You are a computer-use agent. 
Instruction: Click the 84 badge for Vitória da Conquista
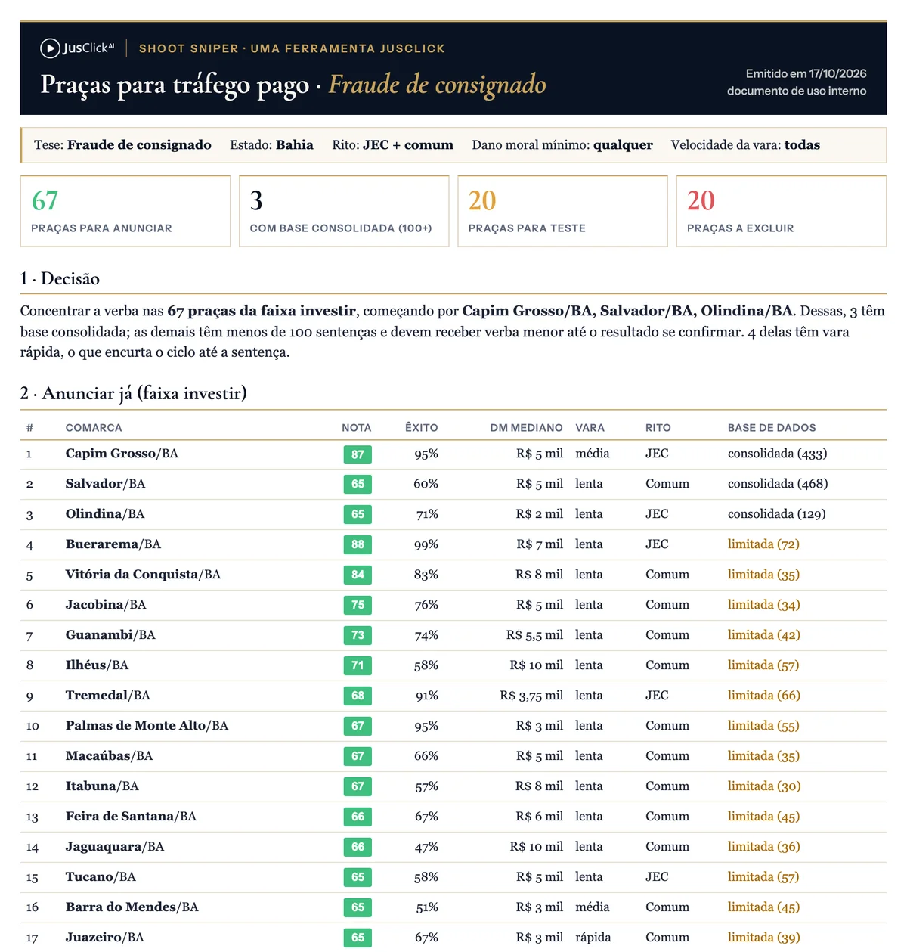(x=358, y=575)
